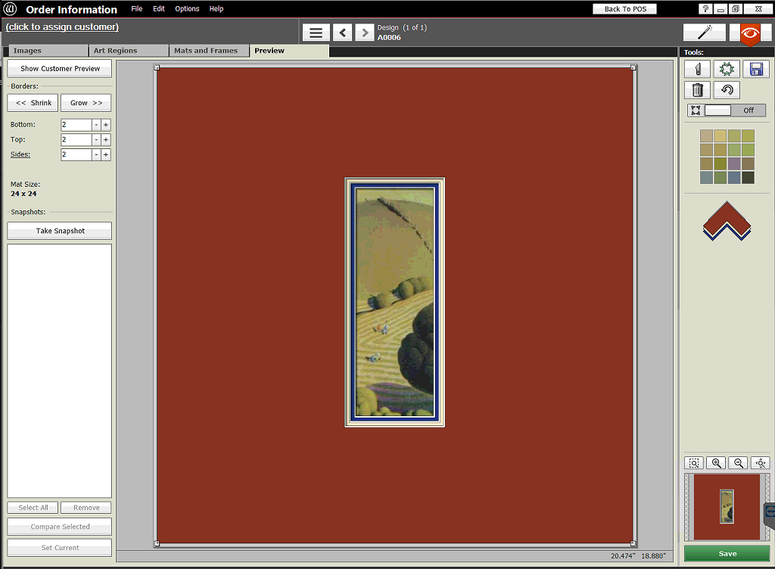Open the Edit menu

(x=159, y=9)
